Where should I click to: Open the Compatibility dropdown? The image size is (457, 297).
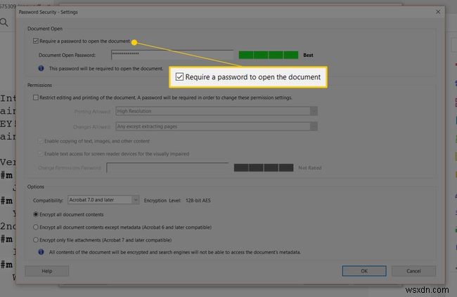[x=103, y=199]
